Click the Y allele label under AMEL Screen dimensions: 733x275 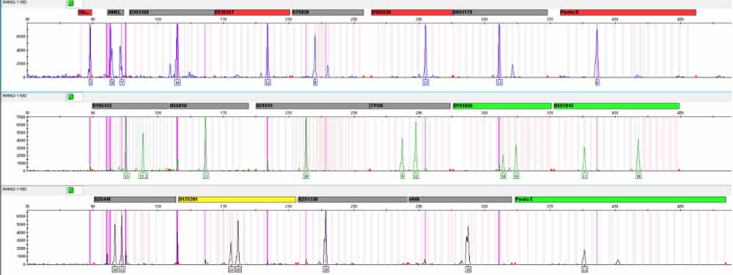122,82
